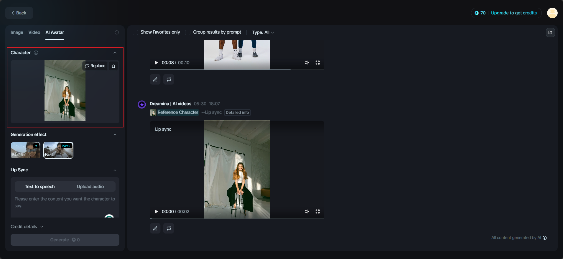Open Detailed info for the Lip sync video
563x259 pixels.
pyautogui.click(x=237, y=112)
